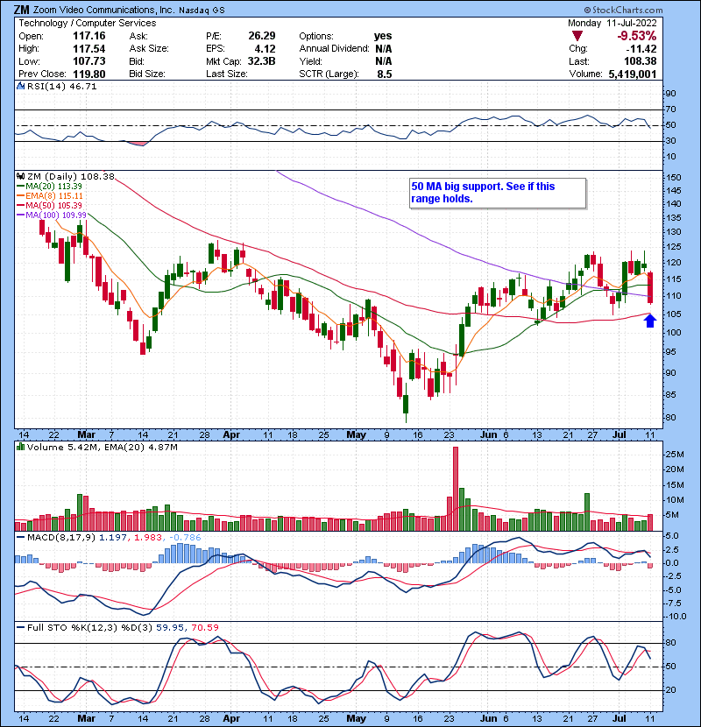Image resolution: width=701 pixels, height=727 pixels.
Task: Click the Volume 5.42M, EMA(20) 4.87M label
Action: point(102,448)
